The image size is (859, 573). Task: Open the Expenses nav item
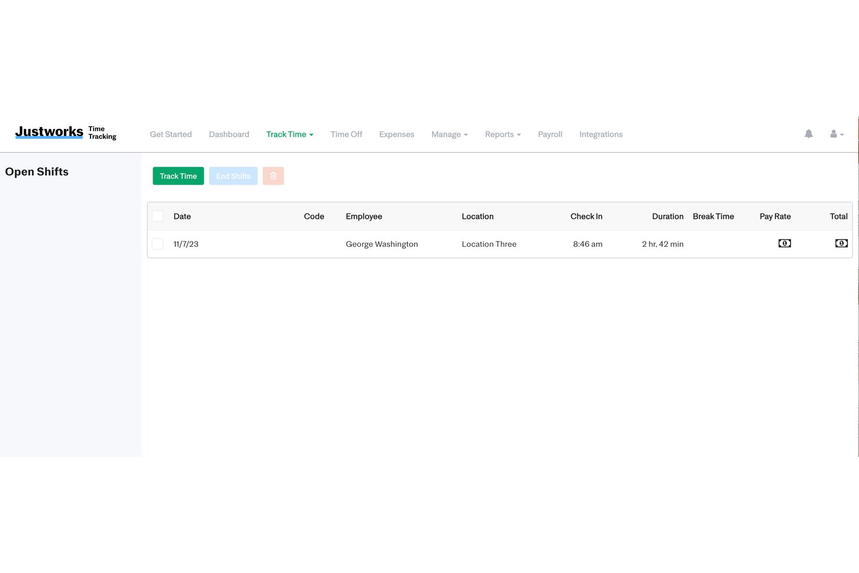tap(396, 134)
